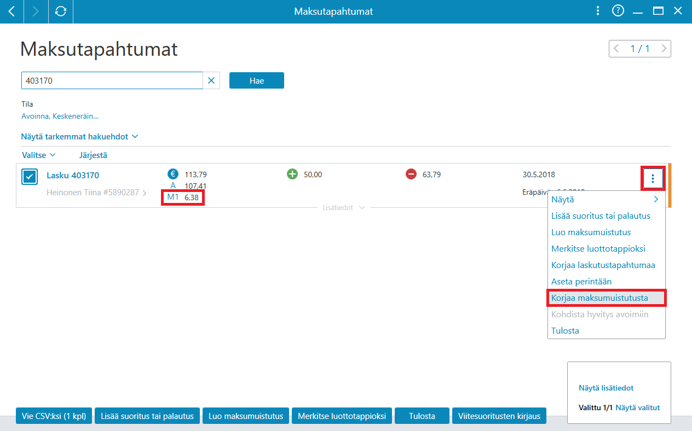This screenshot has height=431, width=692.
Task: Open help via the question mark icon
Action: [x=618, y=11]
